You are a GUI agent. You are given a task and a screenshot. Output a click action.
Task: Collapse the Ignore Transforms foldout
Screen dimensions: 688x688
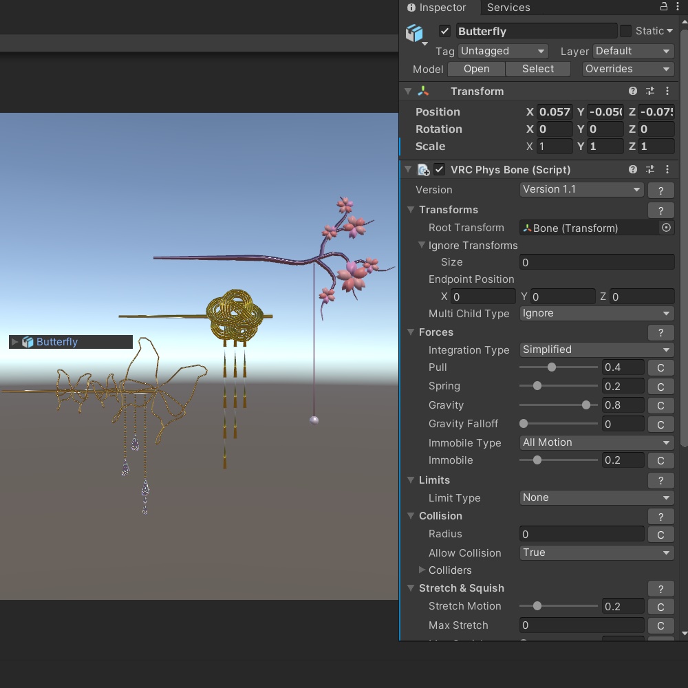[422, 245]
